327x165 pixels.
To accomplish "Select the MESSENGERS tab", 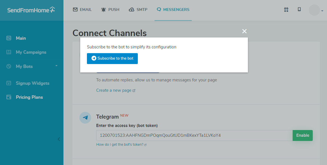I will pyautogui.click(x=173, y=10).
